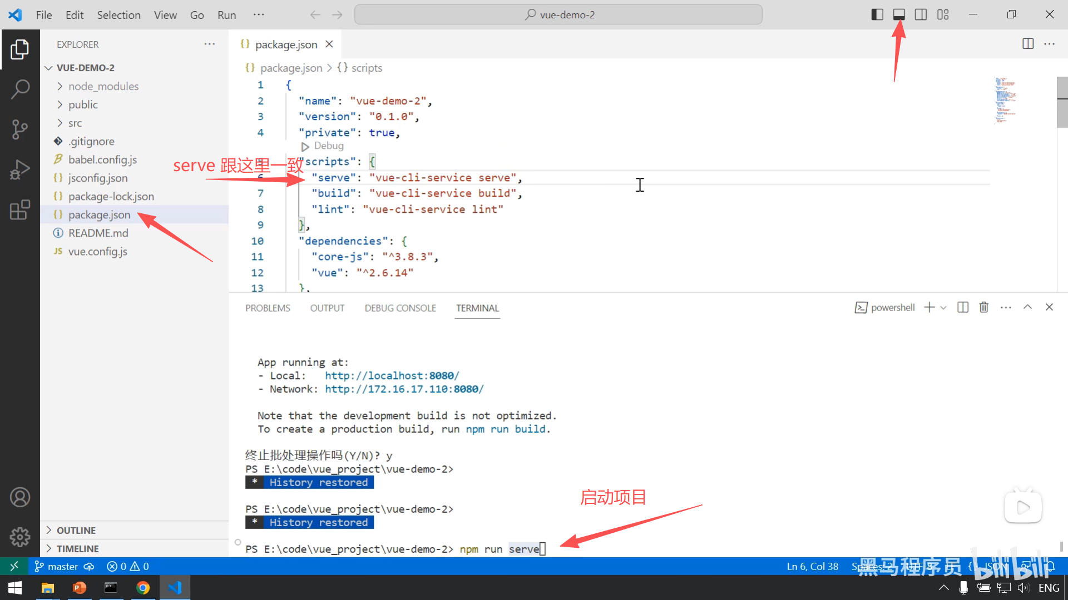Toggle the primary side bar layout button
Screen dimensions: 1068x600
(x=877, y=14)
